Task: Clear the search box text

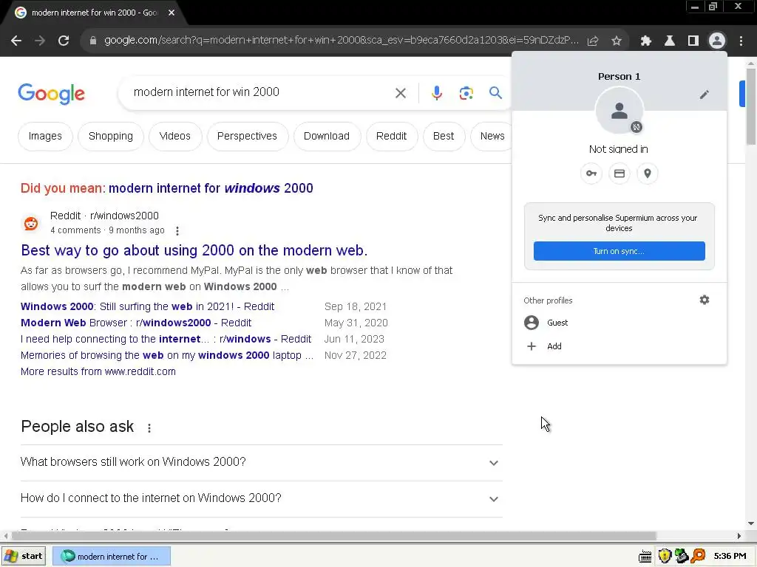Action: pos(400,92)
